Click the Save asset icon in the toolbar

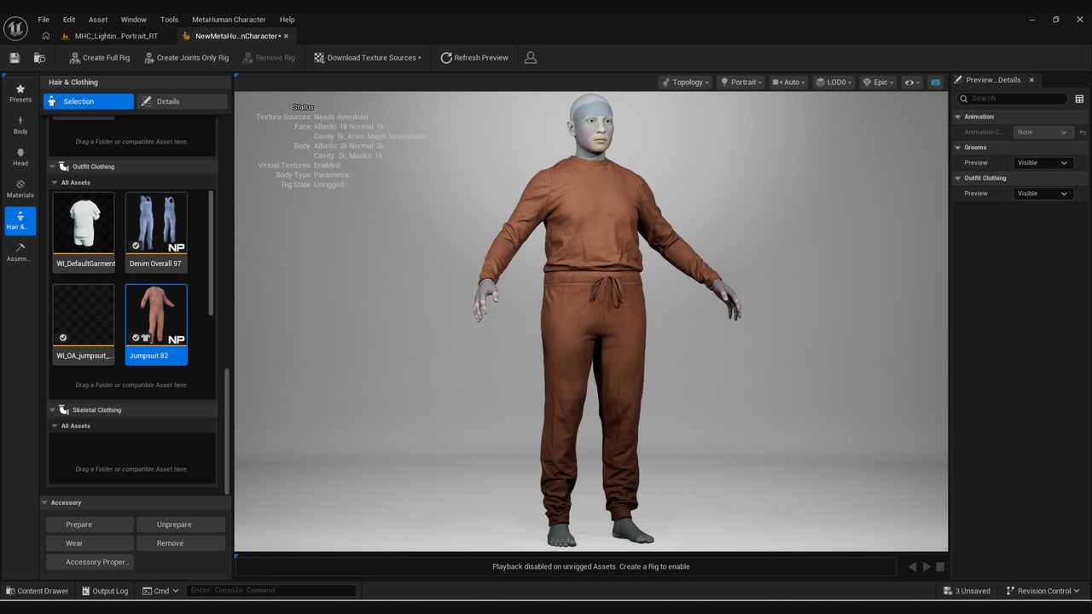pos(15,58)
